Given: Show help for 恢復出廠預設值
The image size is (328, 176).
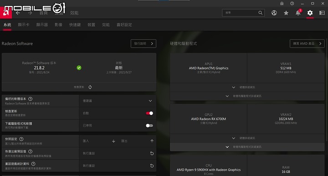Looking at the screenshot, I should click(30, 151).
